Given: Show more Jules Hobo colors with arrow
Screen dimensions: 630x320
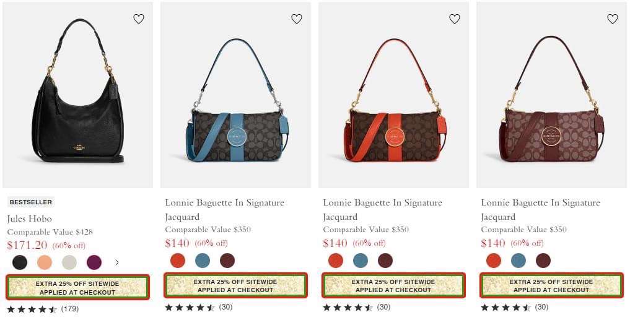Looking at the screenshot, I should [117, 262].
